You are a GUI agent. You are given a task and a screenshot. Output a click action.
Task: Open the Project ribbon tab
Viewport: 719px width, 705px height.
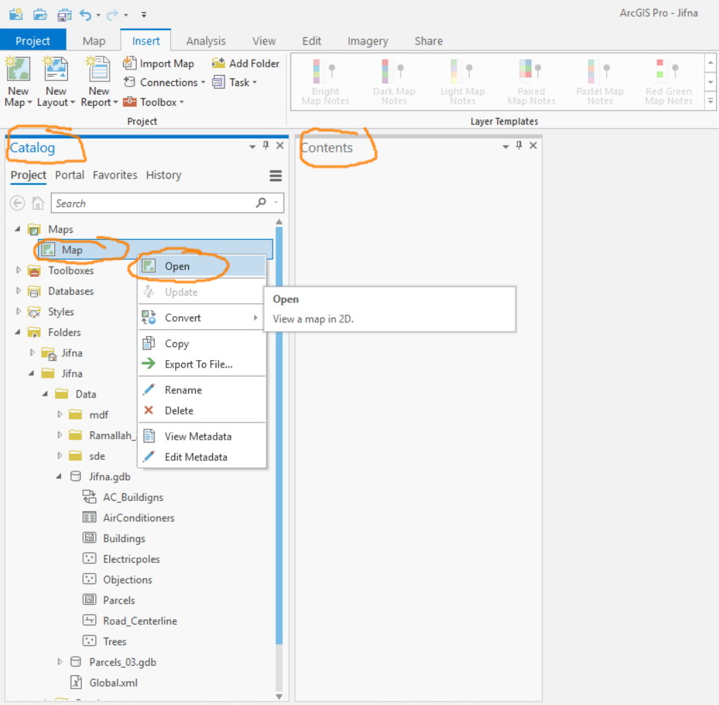[x=32, y=41]
